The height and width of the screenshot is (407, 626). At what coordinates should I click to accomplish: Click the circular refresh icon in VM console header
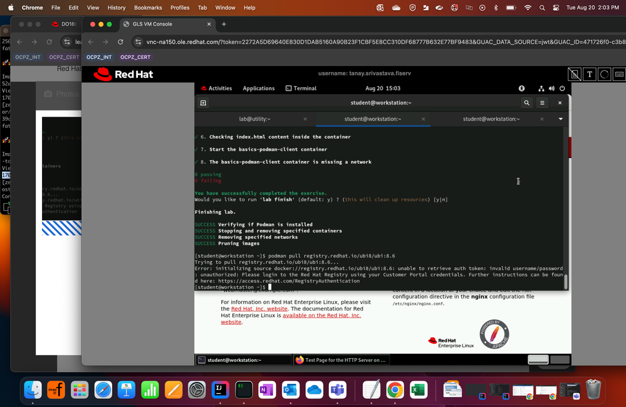coord(605,74)
